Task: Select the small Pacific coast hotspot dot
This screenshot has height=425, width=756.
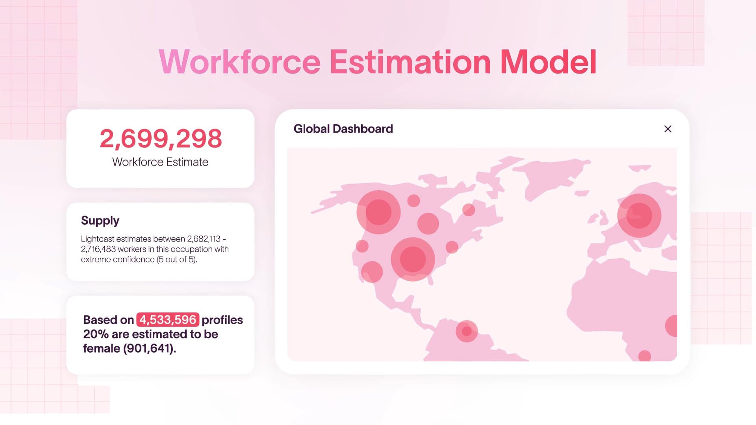Action: [x=373, y=272]
